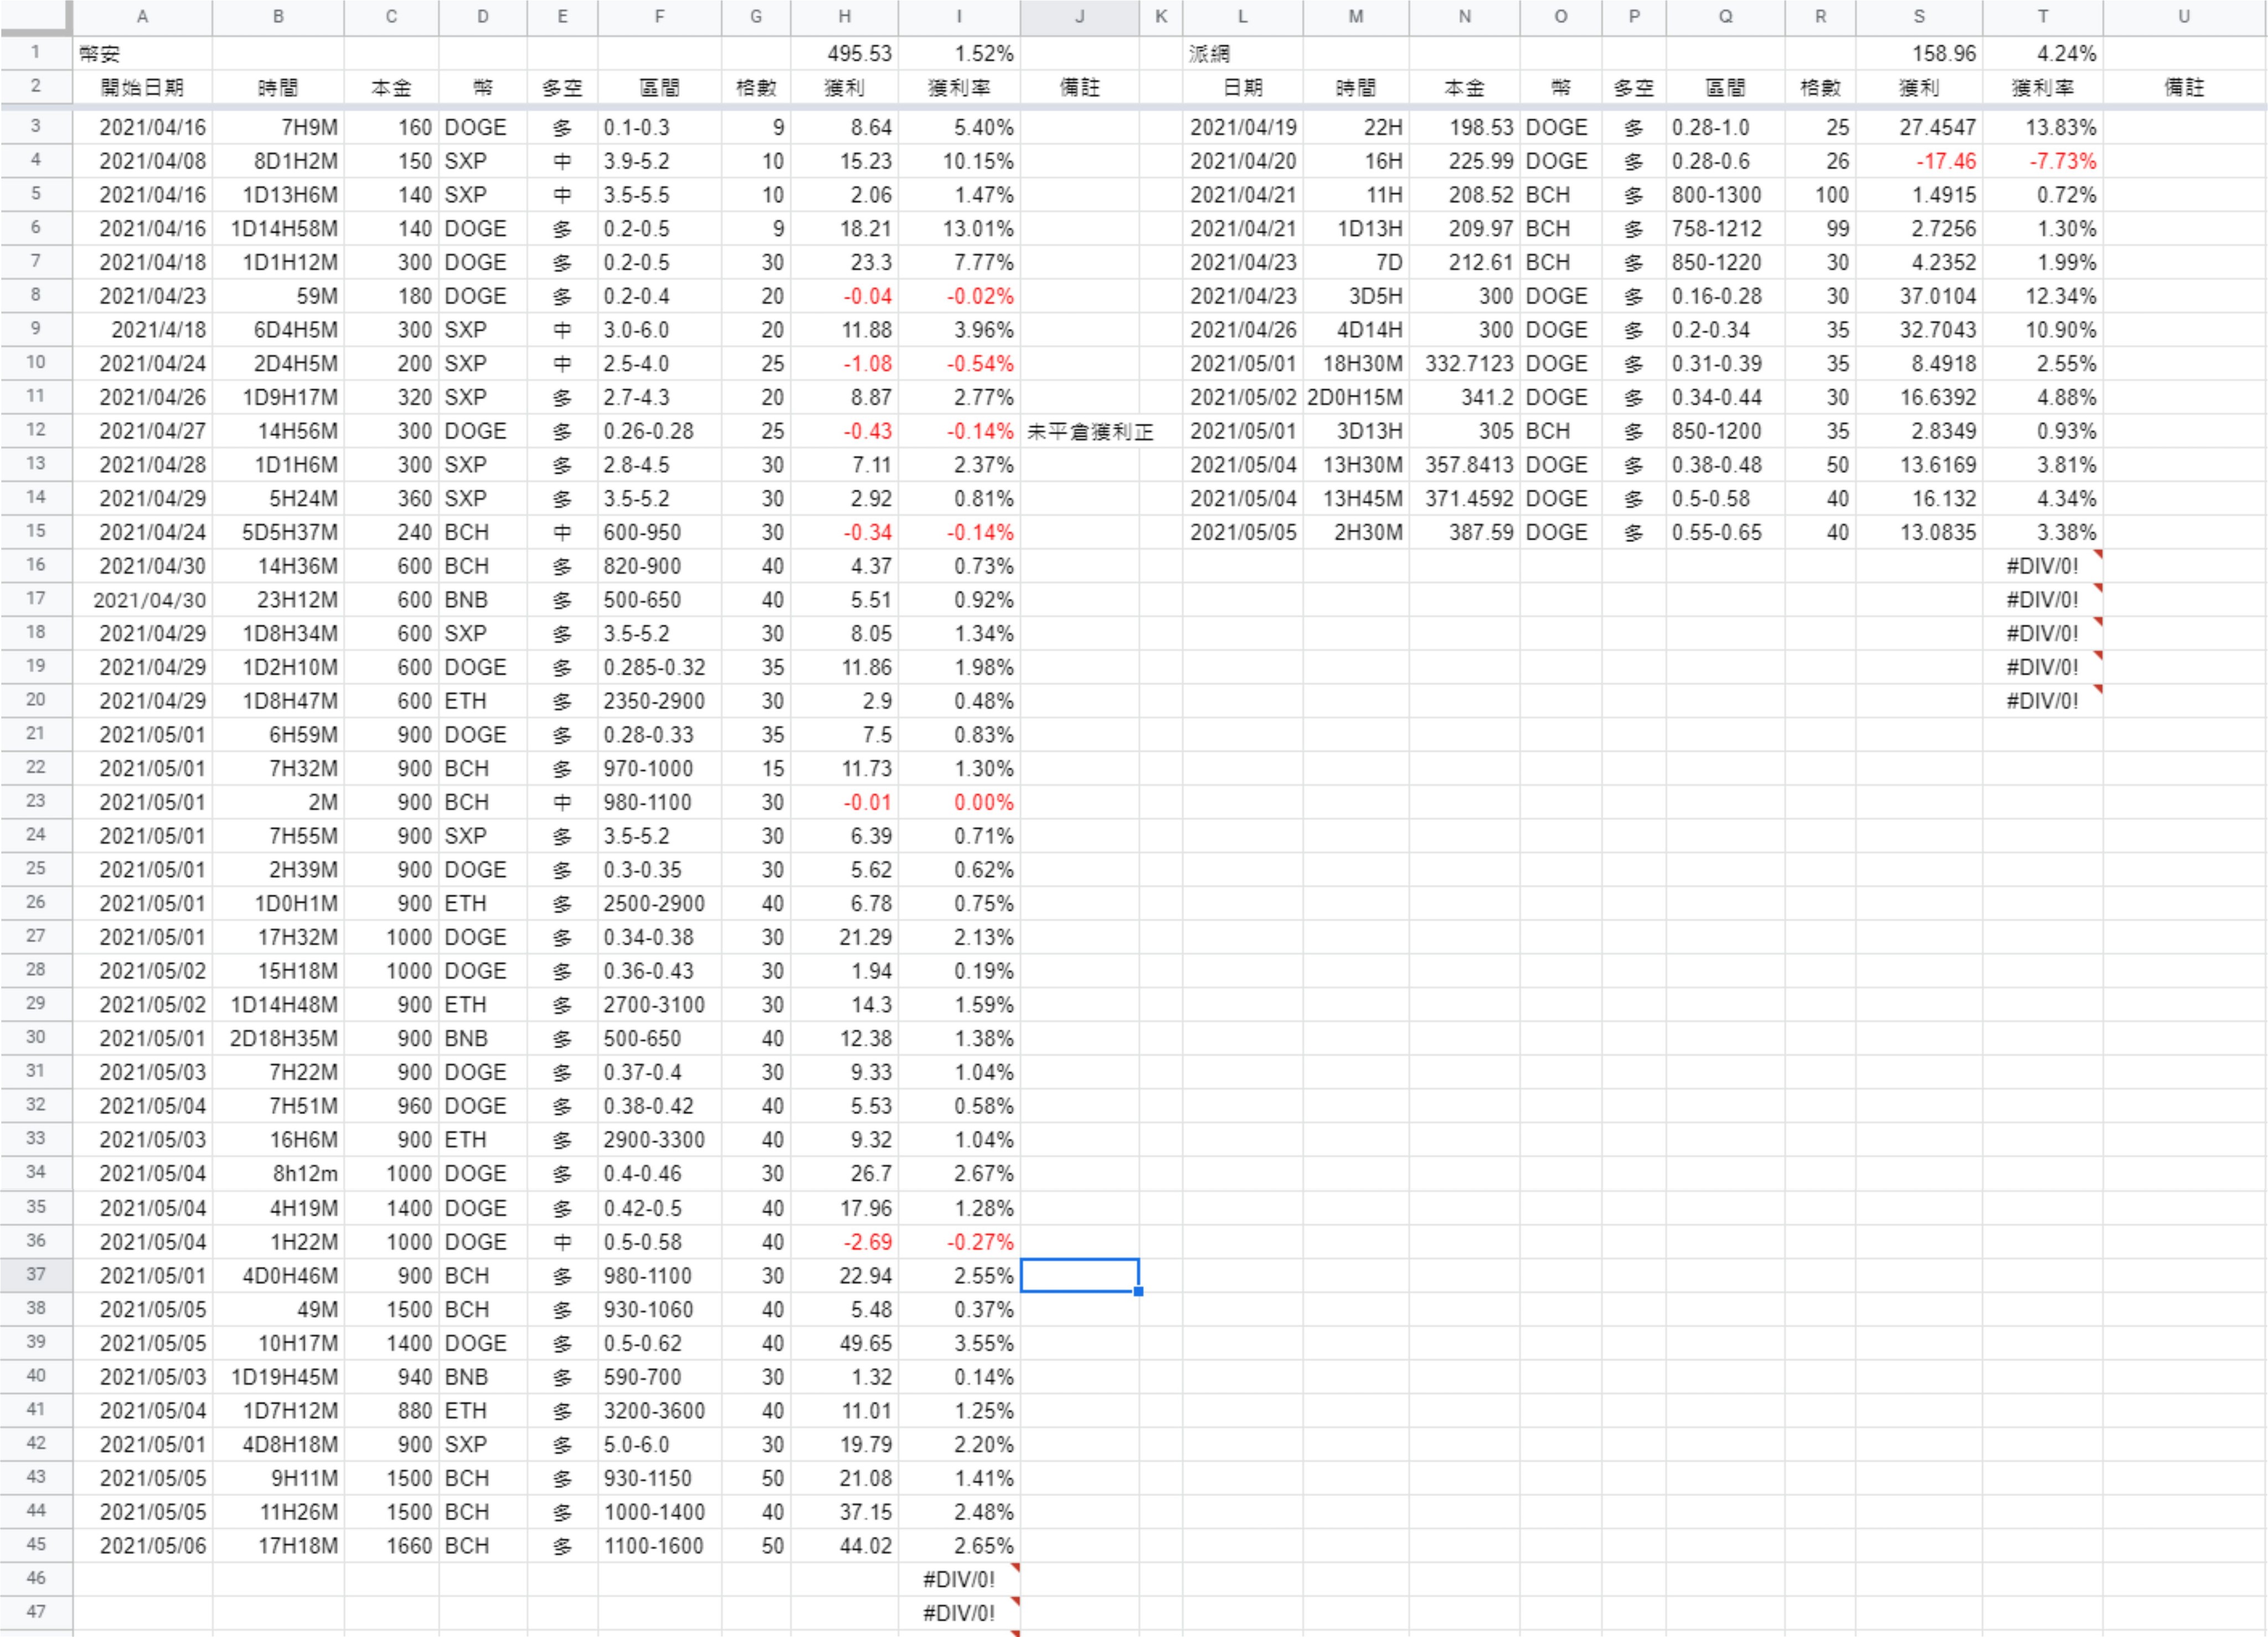Viewport: 2268px width, 1637px height.
Task: Select duration cell 4D0H46M
Action: coord(278,1275)
